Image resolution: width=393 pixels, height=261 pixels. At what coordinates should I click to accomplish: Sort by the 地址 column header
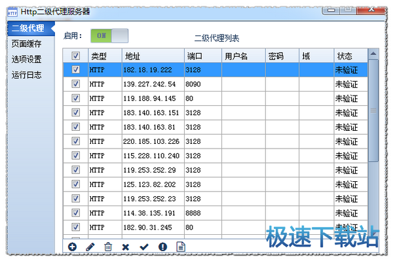coord(153,56)
